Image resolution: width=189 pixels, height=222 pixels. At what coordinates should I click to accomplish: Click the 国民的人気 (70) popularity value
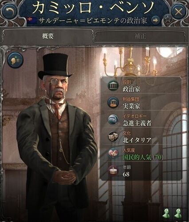pos(143,157)
